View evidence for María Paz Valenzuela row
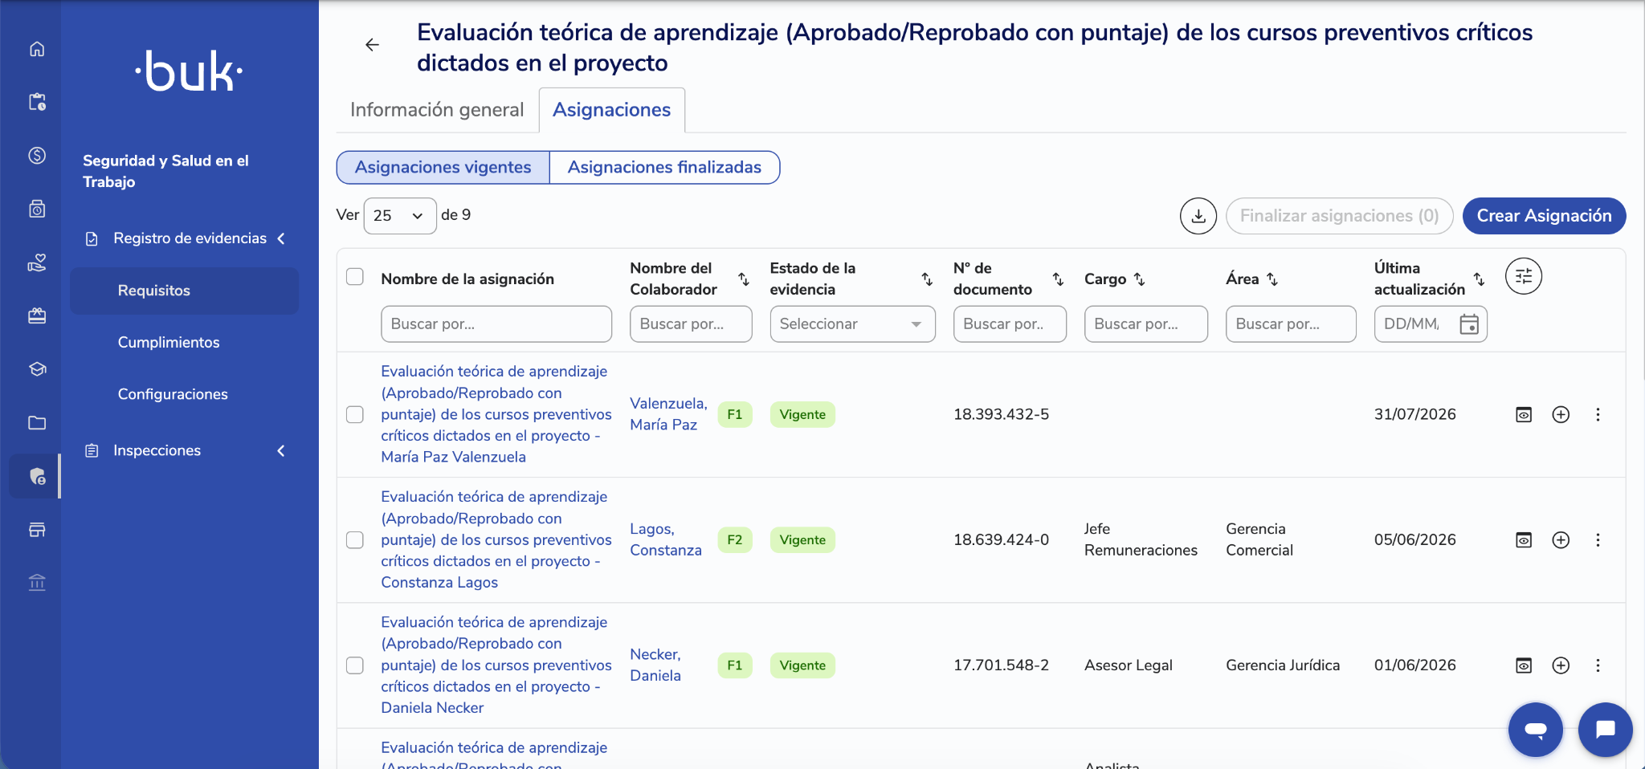Viewport: 1645px width, 769px height. [1523, 414]
